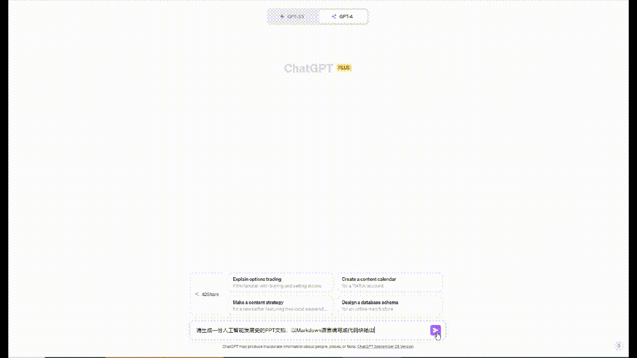Switch to the GPT-4 model tab

point(343,17)
